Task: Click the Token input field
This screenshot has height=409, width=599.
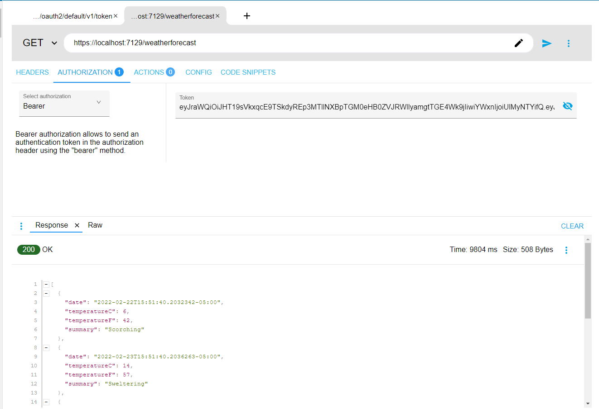Action: tap(366, 107)
